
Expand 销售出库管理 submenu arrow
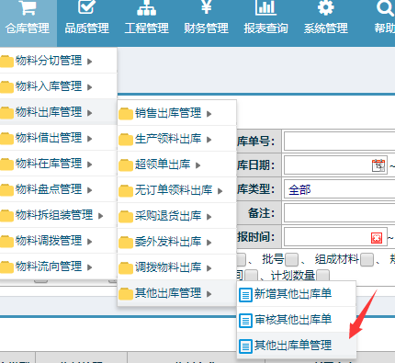point(209,114)
